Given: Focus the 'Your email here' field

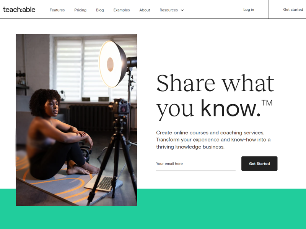Looking at the screenshot, I should tap(196, 164).
